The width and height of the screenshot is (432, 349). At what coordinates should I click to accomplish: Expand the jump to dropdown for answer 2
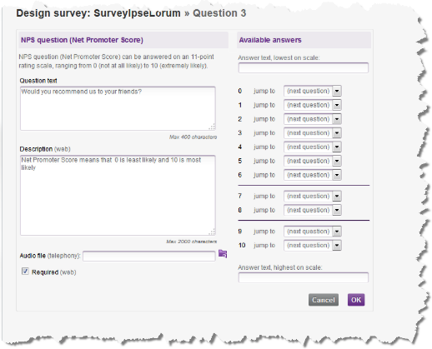tap(313, 119)
